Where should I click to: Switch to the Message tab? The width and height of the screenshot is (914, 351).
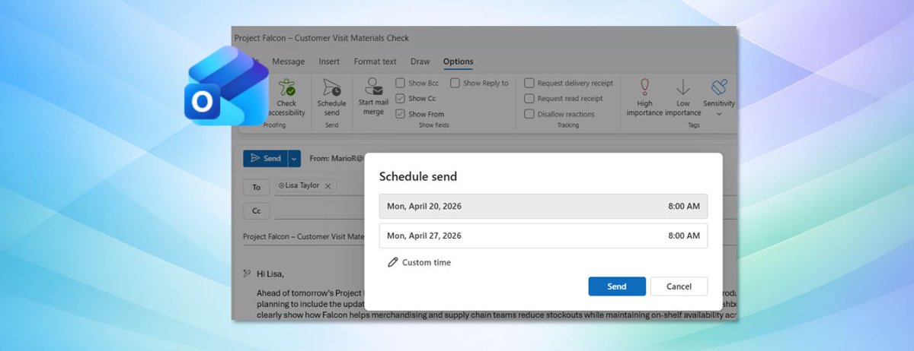click(x=289, y=62)
